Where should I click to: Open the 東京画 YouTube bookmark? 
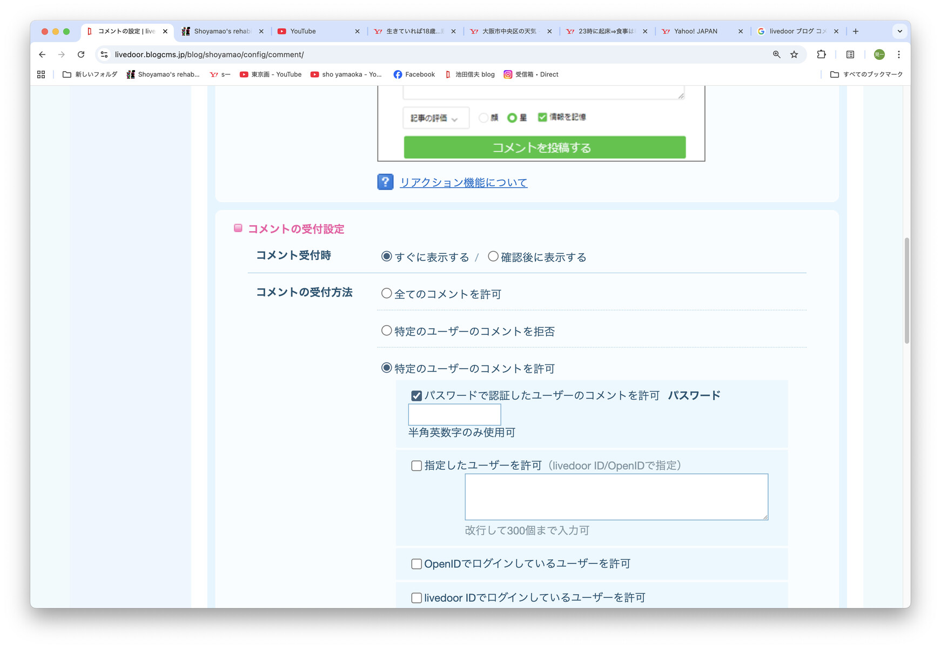[x=270, y=75]
